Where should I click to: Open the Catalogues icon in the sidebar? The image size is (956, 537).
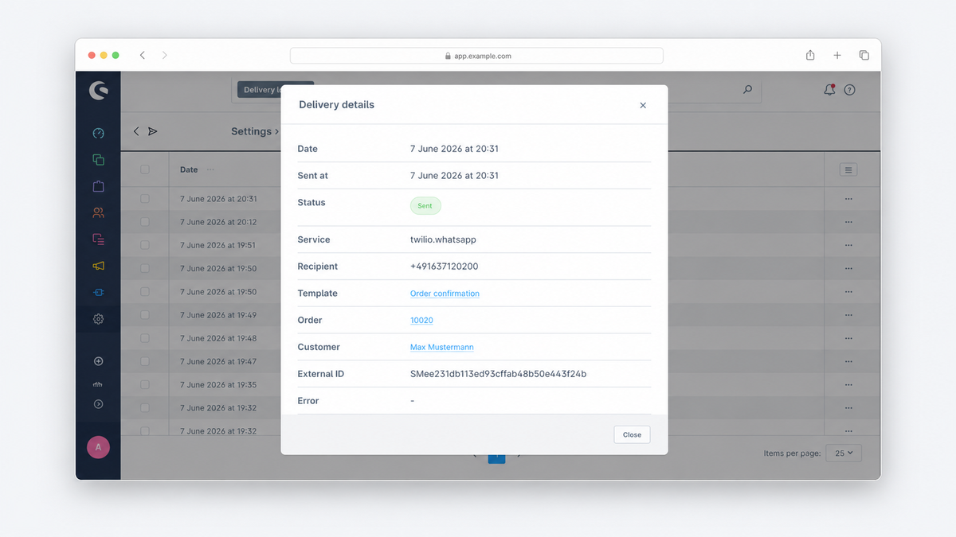point(98,159)
